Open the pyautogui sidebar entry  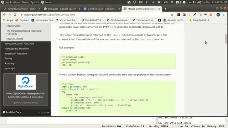(10, 68)
